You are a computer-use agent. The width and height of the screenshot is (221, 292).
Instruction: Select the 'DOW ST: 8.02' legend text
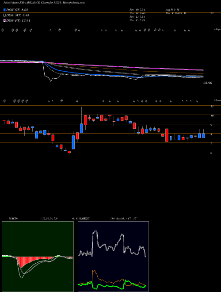17,10
